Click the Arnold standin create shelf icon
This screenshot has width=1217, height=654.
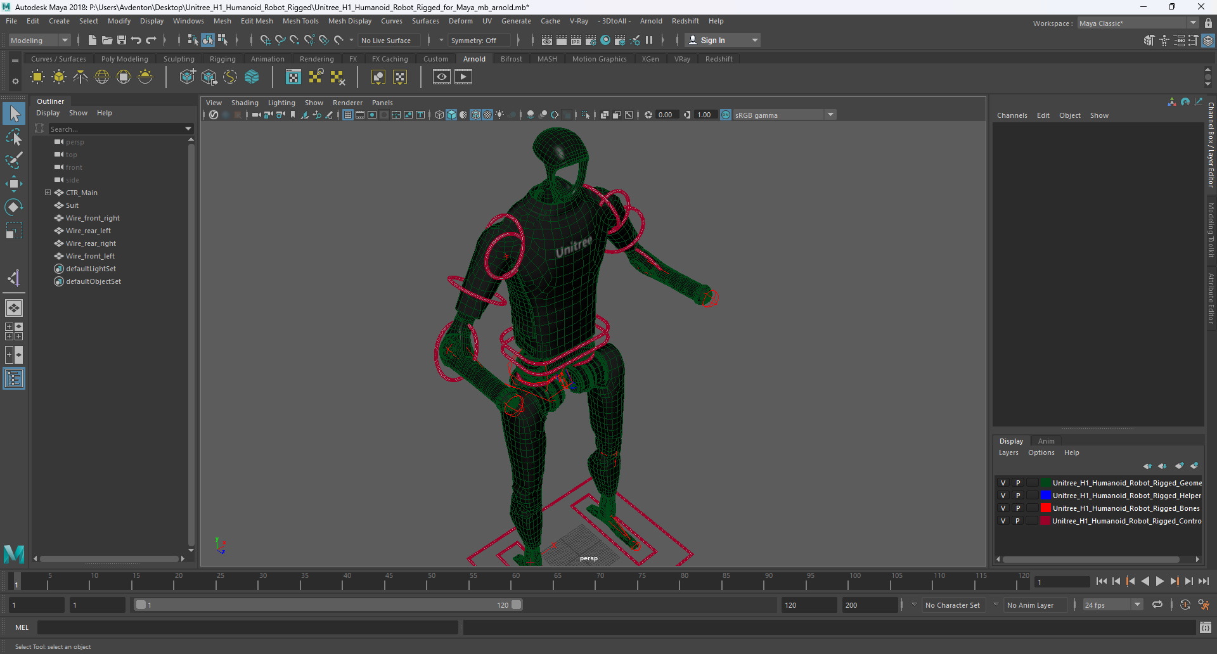tap(187, 77)
